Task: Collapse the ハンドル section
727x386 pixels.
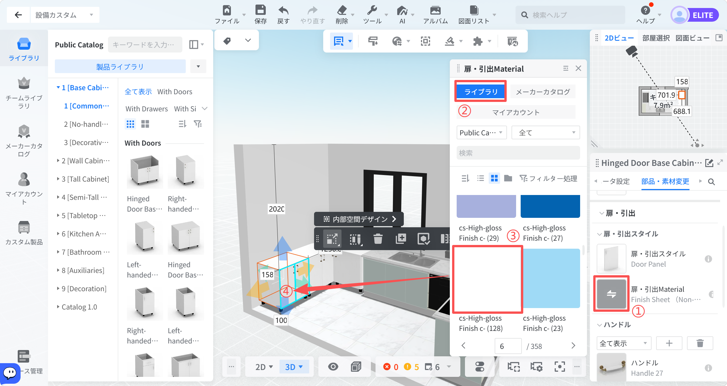Action: coord(600,325)
